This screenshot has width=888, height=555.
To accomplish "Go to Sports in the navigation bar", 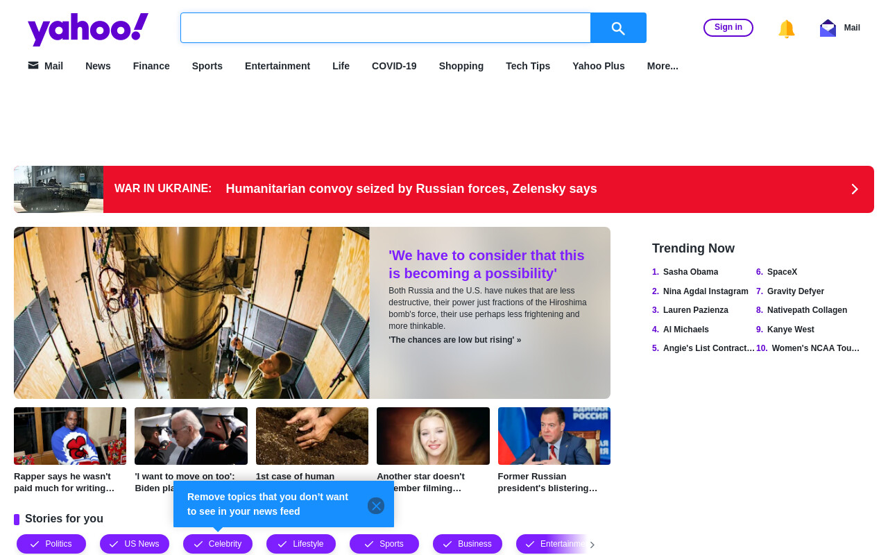I will click(207, 66).
